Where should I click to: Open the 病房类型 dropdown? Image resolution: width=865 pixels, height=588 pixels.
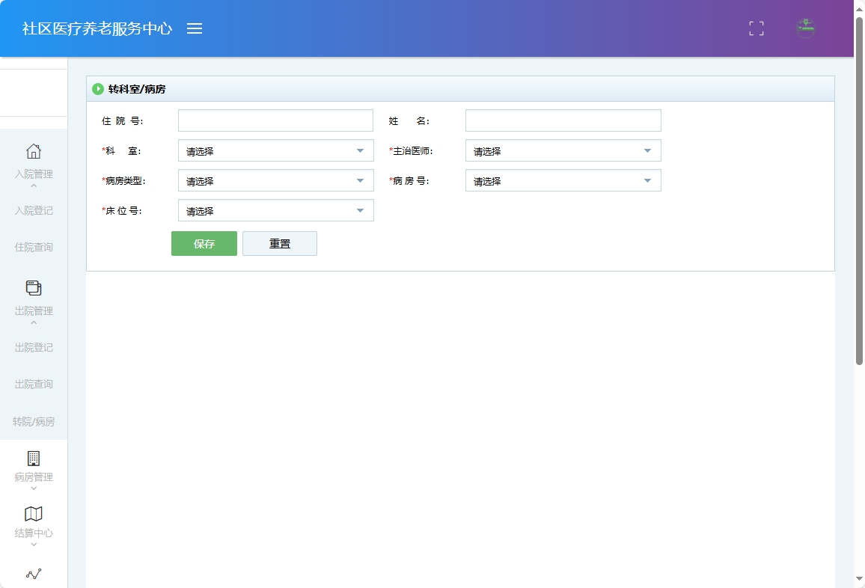click(275, 180)
